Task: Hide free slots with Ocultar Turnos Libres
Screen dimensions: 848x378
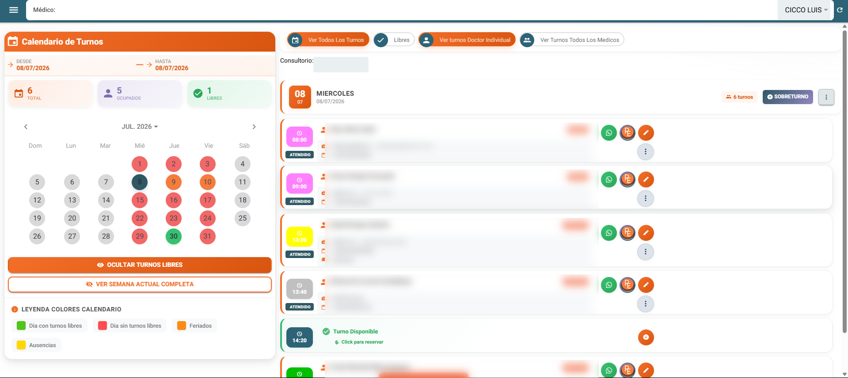Action: click(x=140, y=265)
